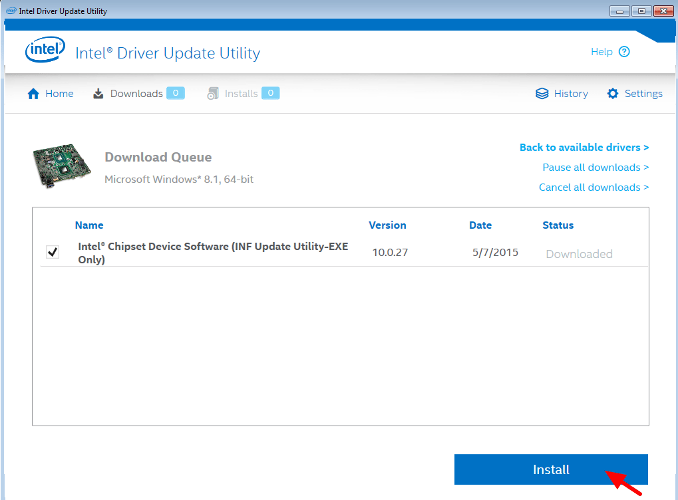Screen dimensions: 678x500
Task: Sort by the Version column header
Action: [x=387, y=225]
